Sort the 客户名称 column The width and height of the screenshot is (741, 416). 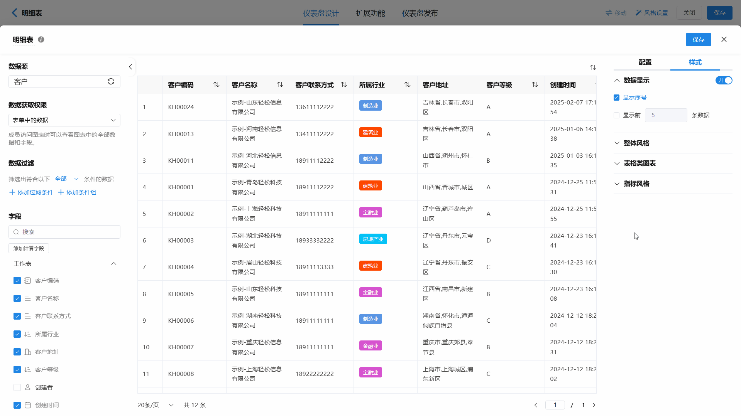(280, 84)
